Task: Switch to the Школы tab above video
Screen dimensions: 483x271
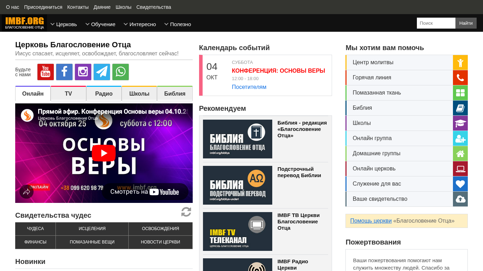Action: (139, 94)
